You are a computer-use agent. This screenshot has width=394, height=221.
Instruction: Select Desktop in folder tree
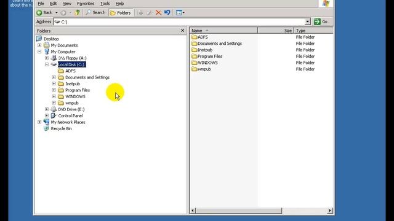[x=51, y=39]
